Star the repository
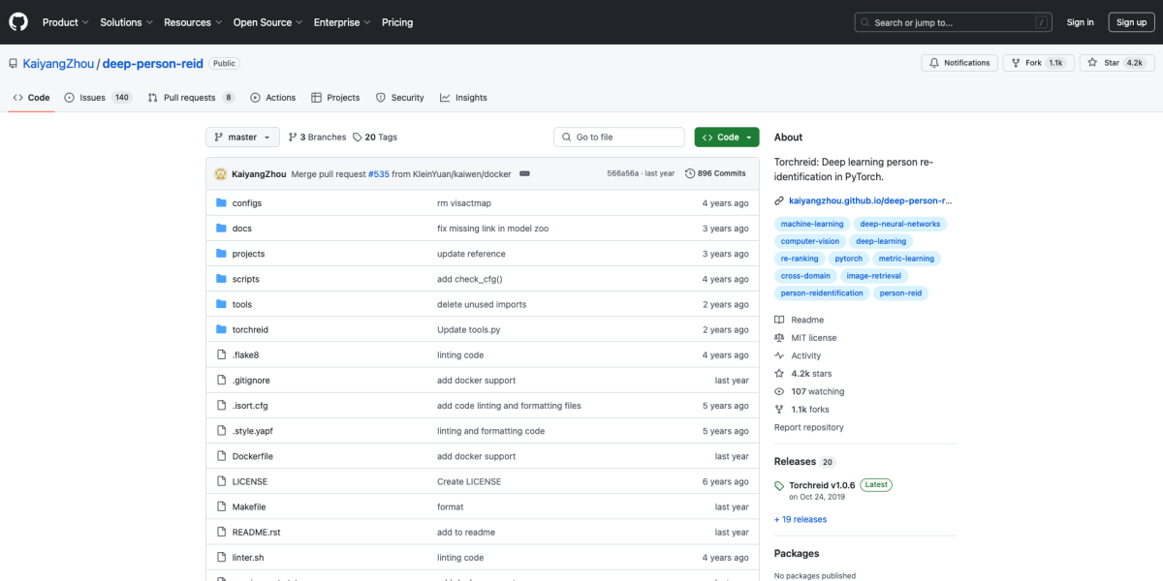 click(1104, 63)
